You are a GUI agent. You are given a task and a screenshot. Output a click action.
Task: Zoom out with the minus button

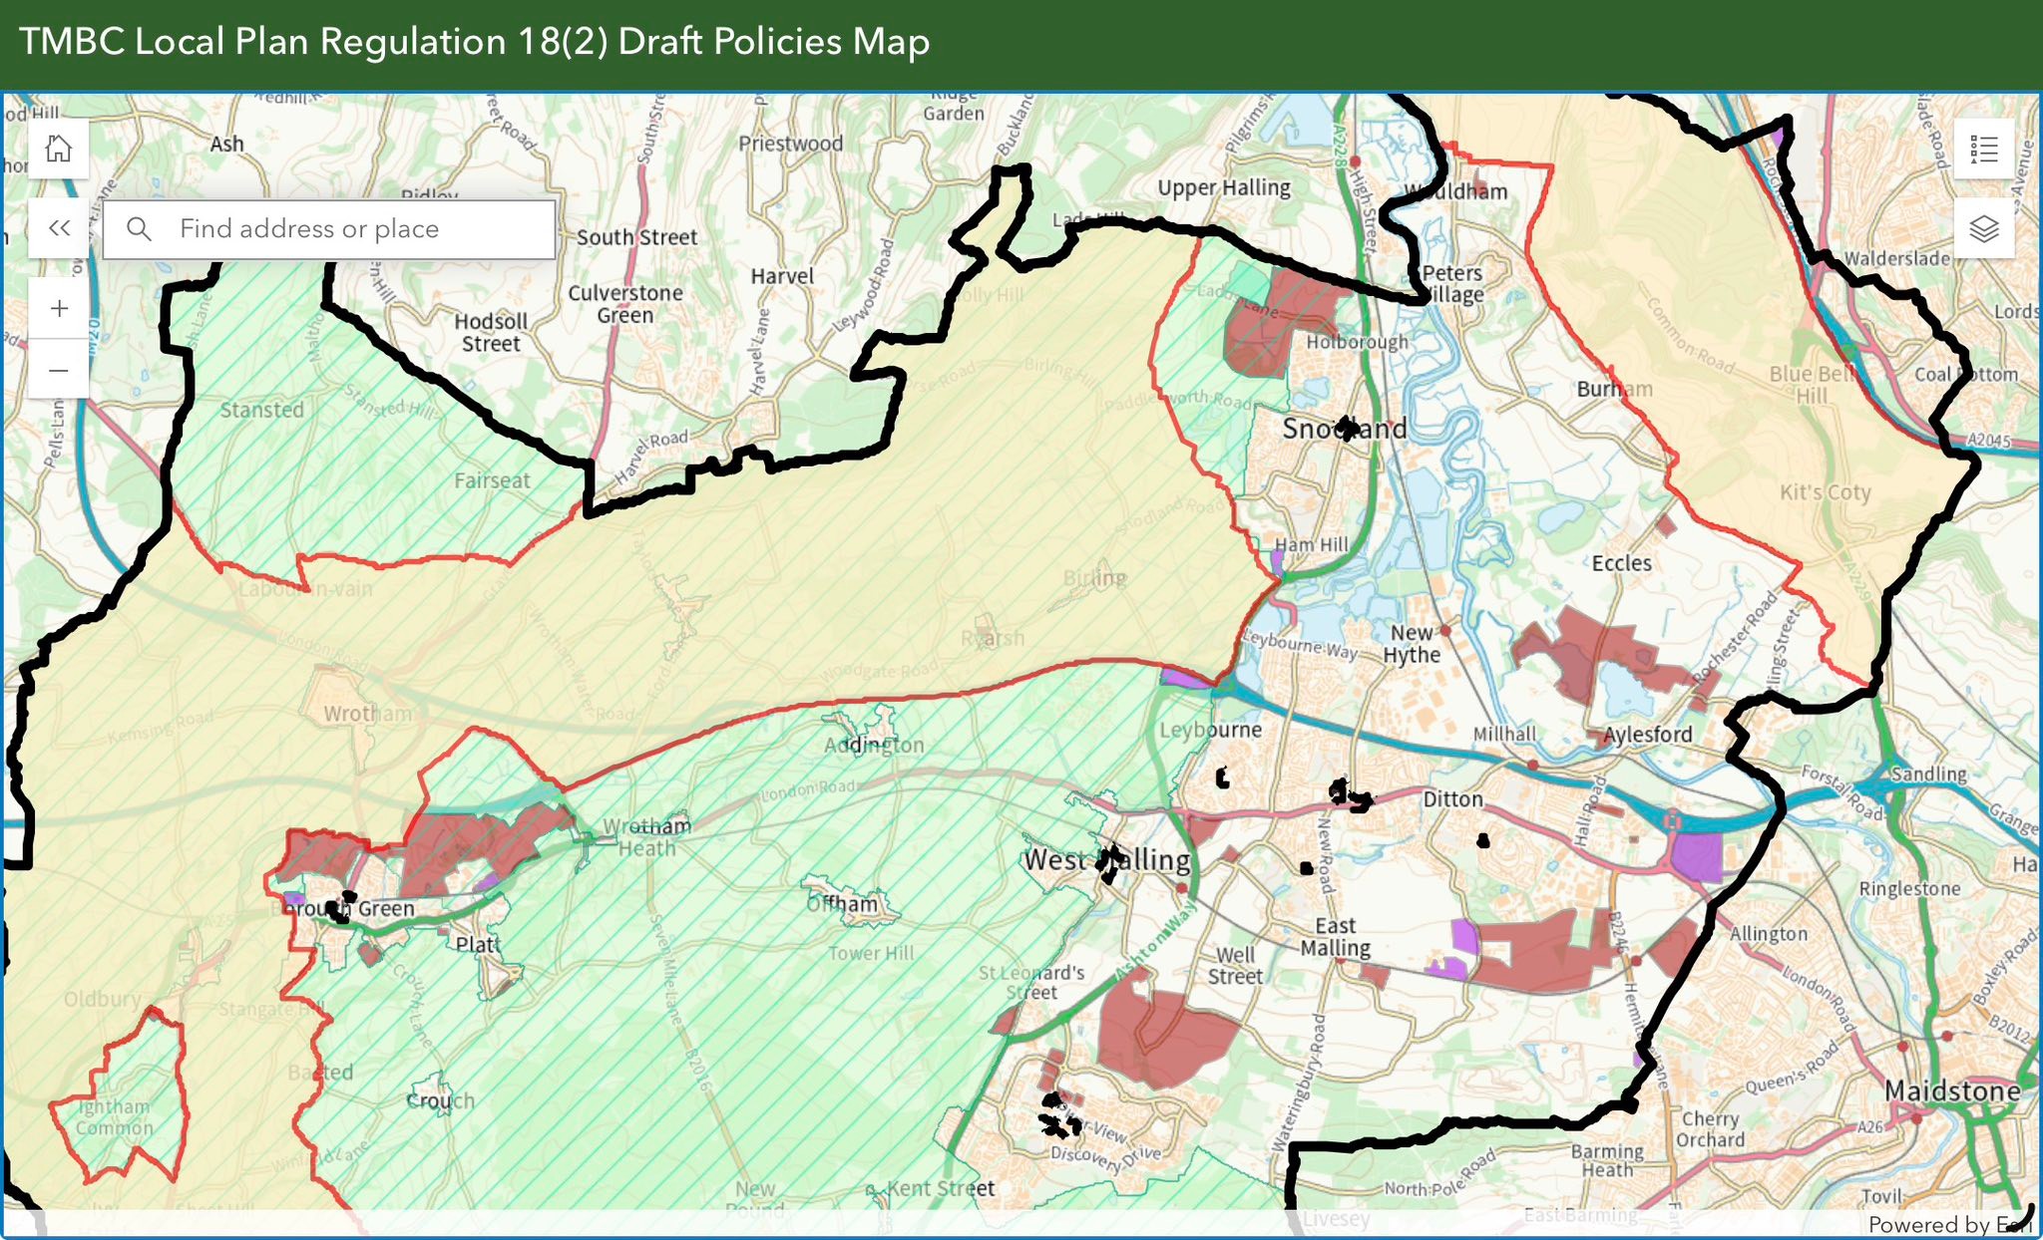pos(59,370)
